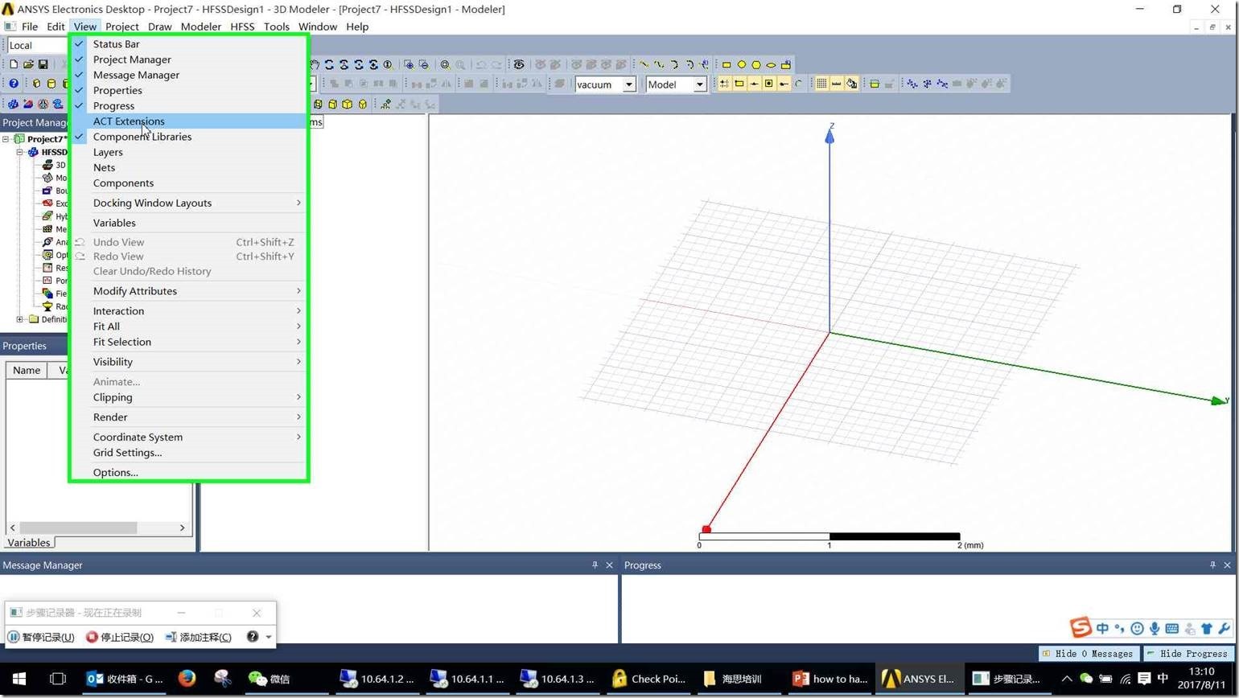
Task: Select the Draw Line tool
Action: pos(644,64)
